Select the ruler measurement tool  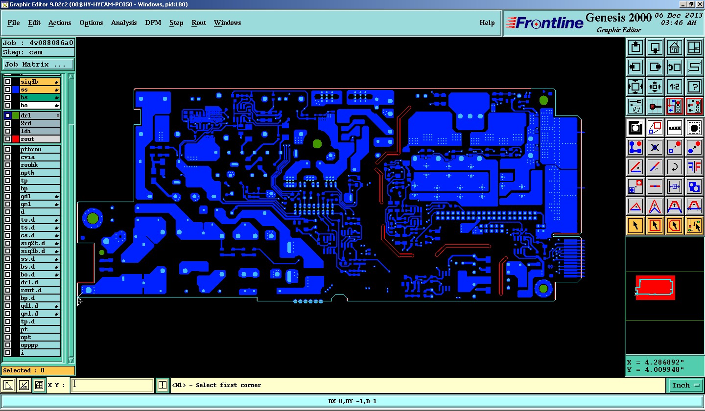[675, 128]
